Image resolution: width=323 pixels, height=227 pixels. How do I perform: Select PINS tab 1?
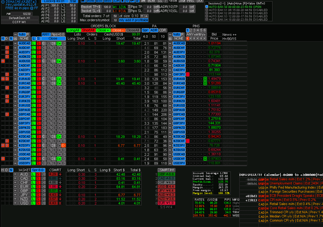coord(188,30)
